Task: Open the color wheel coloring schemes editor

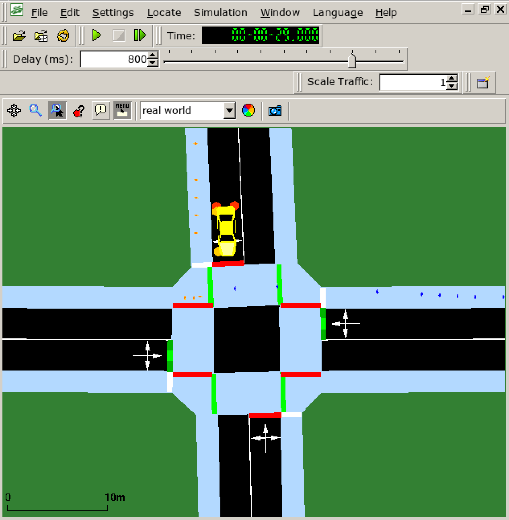Action: (248, 111)
